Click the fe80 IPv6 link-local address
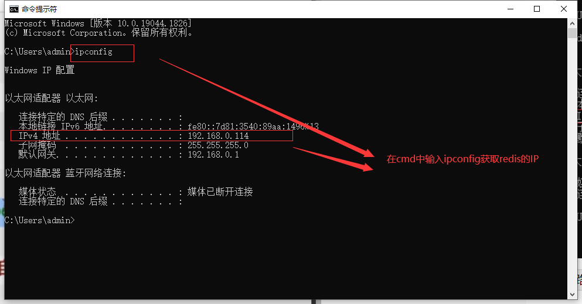 click(x=253, y=127)
